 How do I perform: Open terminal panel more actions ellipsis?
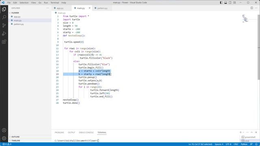click(247, 132)
